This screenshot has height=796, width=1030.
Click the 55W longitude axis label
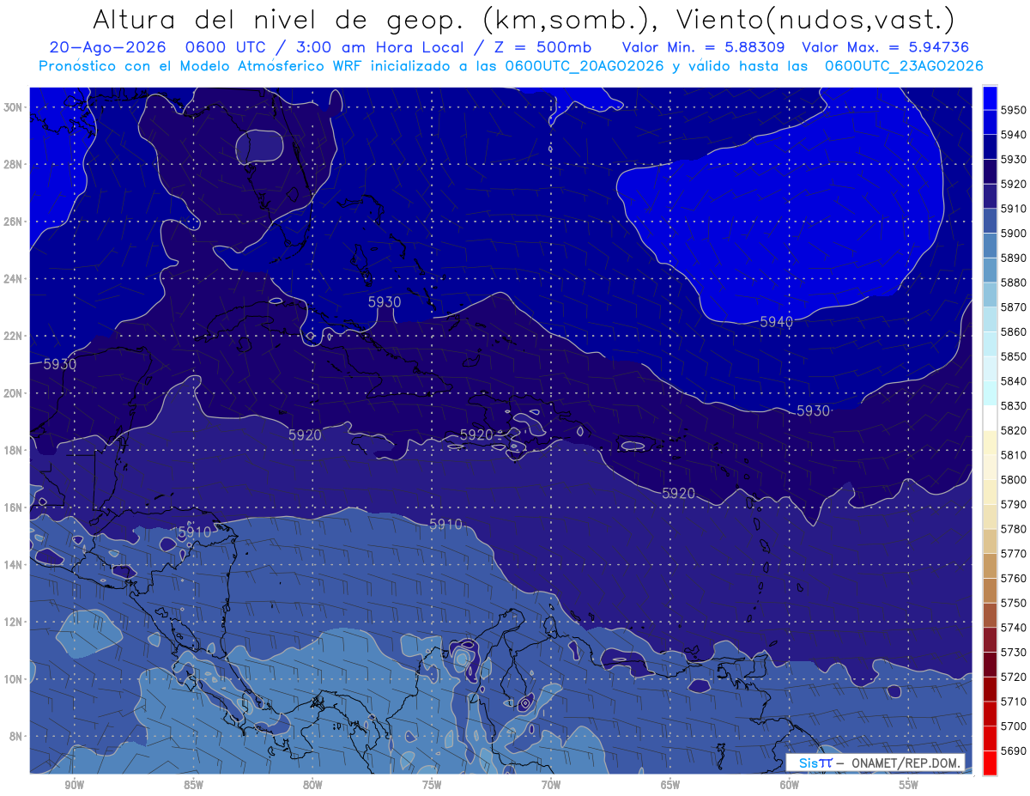coord(909,786)
